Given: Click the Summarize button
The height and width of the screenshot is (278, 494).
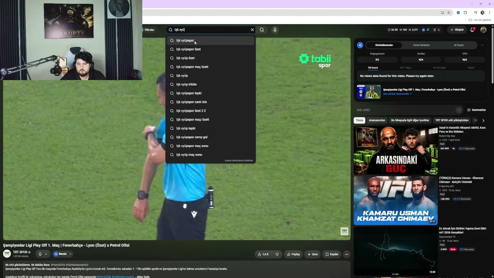Looking at the screenshot, I should pyautogui.click(x=477, y=110).
